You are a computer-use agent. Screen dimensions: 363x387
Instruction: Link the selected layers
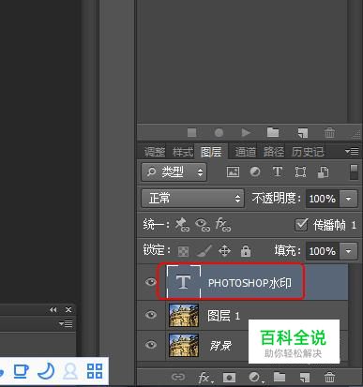178,377
